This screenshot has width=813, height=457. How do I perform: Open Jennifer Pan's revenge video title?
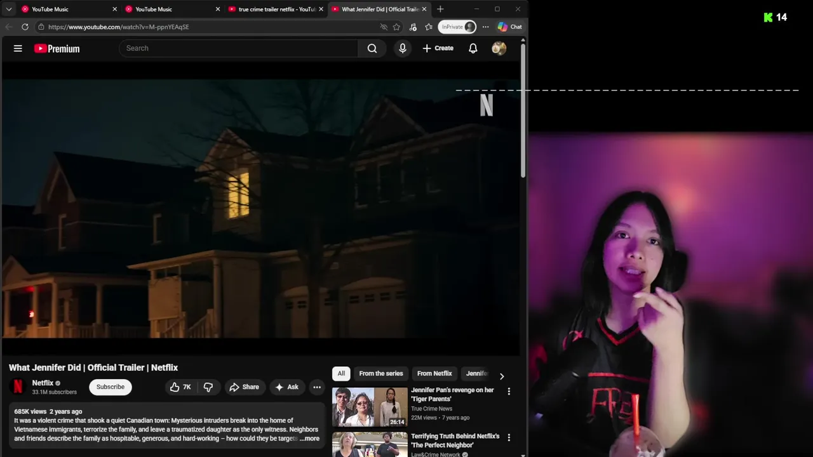[452, 395]
